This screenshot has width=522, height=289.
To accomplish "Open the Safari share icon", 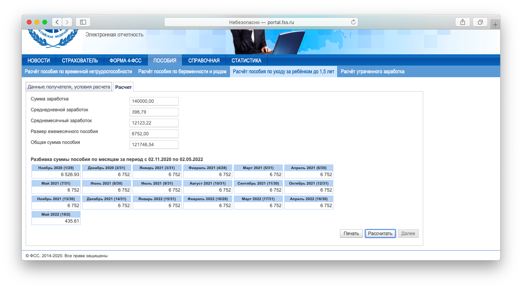I will coord(462,22).
